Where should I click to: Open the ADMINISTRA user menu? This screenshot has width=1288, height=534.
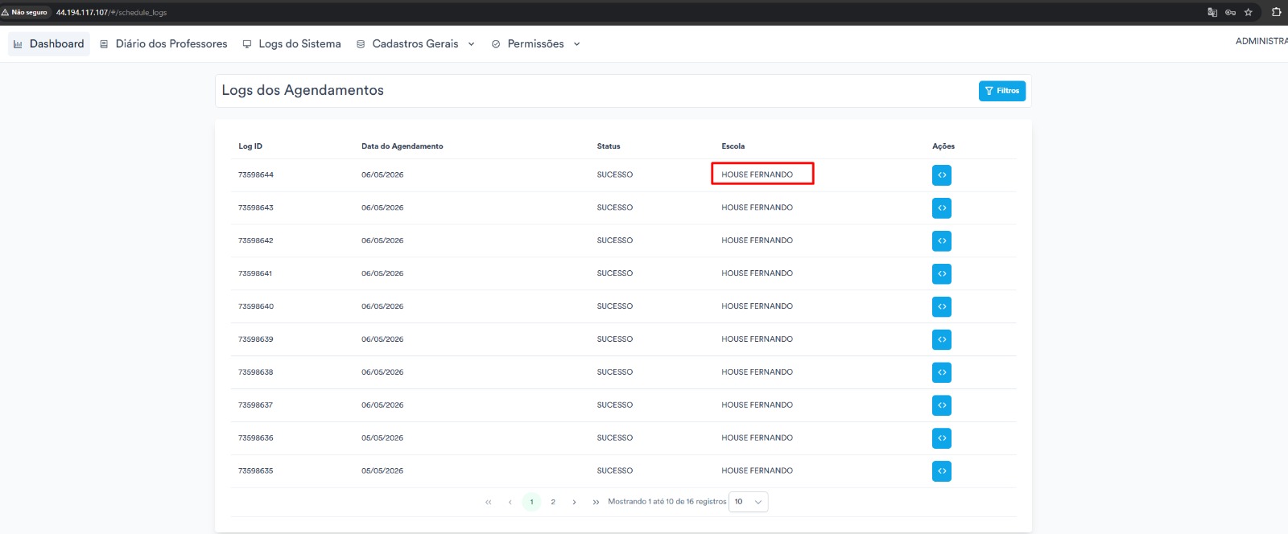pyautogui.click(x=1261, y=41)
